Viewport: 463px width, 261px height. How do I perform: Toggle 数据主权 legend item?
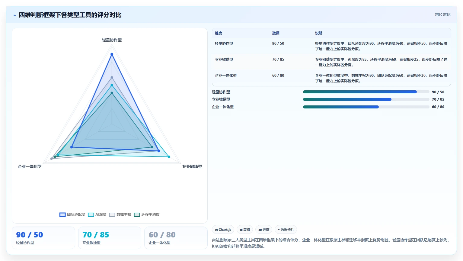[x=120, y=214]
